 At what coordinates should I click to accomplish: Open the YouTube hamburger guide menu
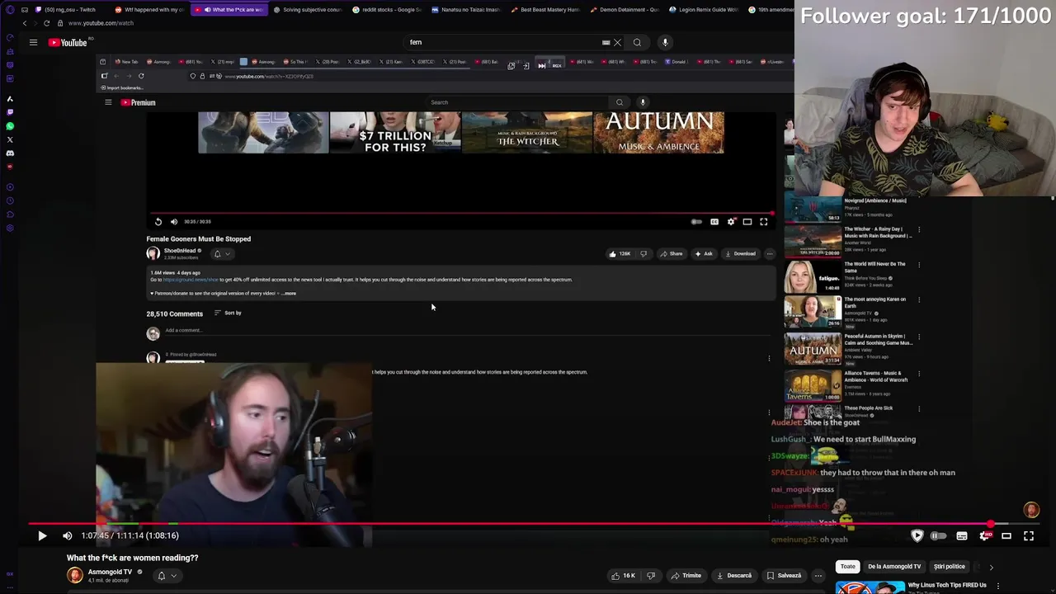[33, 42]
